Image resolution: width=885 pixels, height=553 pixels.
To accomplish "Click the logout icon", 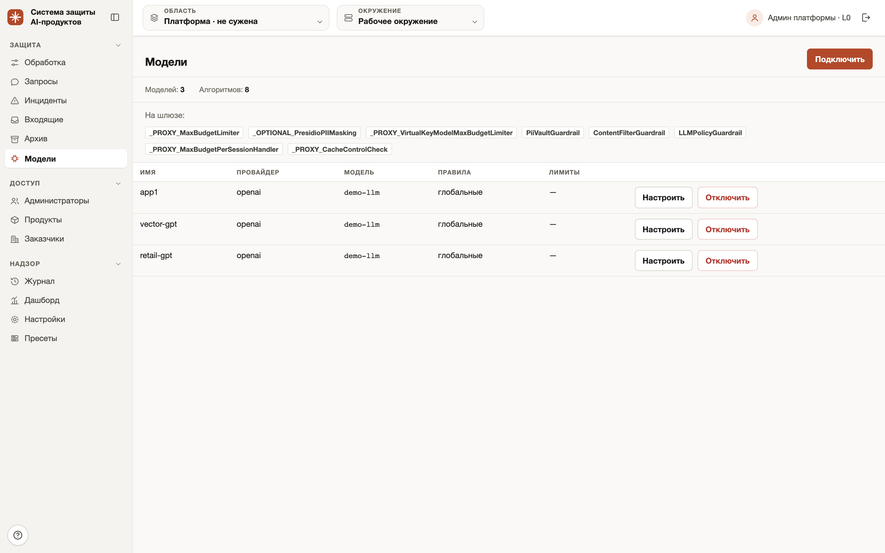I will [866, 18].
